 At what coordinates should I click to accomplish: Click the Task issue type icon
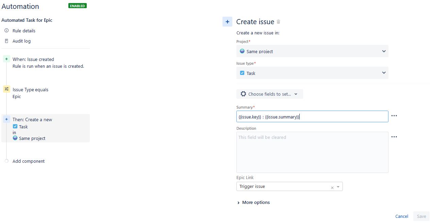point(242,73)
